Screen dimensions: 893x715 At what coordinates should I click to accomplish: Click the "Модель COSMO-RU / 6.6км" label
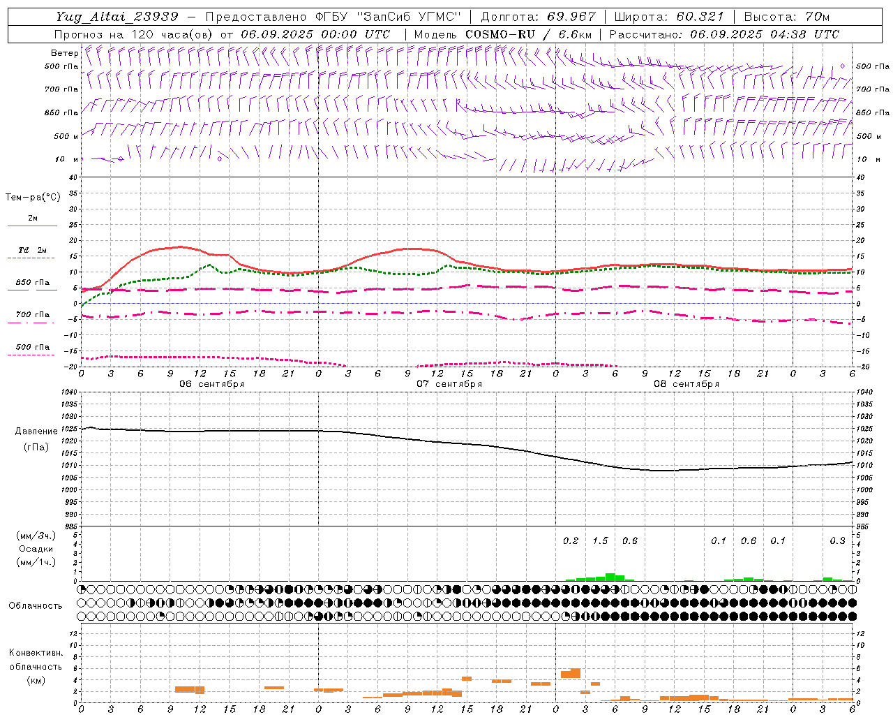tap(503, 34)
